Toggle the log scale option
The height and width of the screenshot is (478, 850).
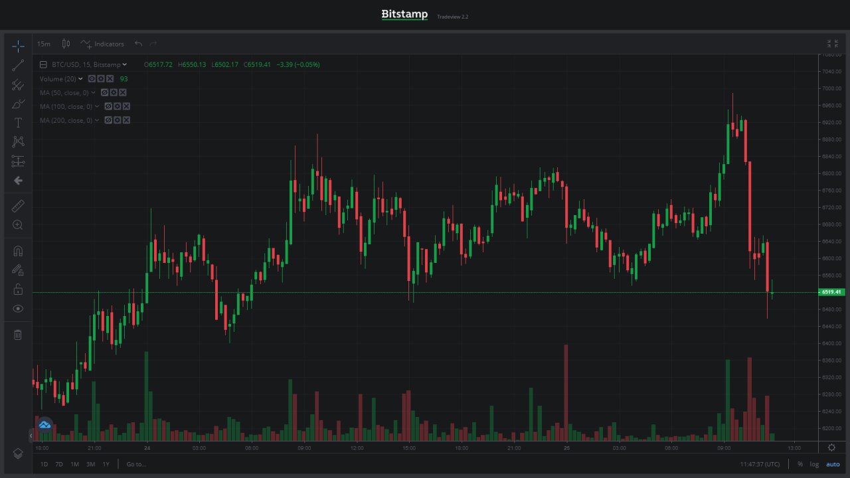(x=814, y=464)
